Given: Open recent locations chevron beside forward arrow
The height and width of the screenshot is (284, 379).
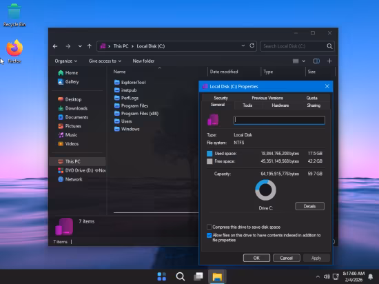Looking at the screenshot, I should [80, 46].
